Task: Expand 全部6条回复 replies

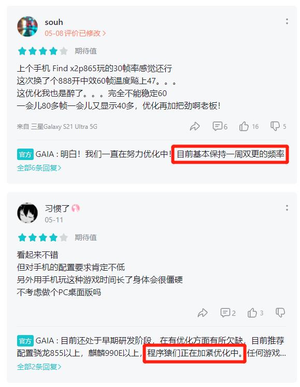Action: click(x=39, y=168)
